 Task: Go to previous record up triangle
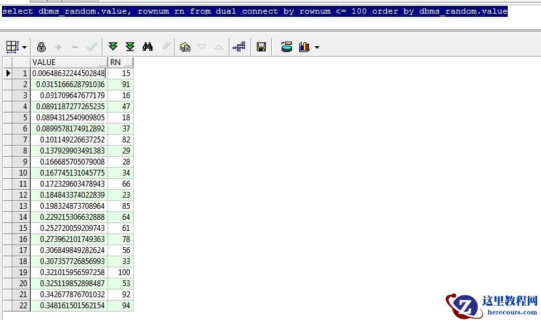pos(219,47)
